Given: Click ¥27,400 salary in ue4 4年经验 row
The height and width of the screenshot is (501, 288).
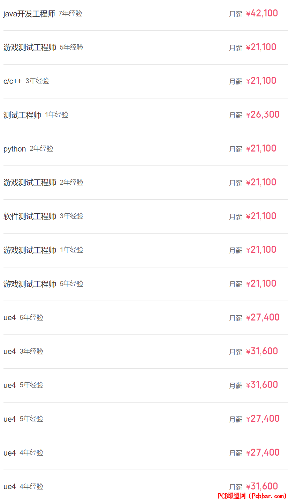Looking at the screenshot, I should 263,452.
